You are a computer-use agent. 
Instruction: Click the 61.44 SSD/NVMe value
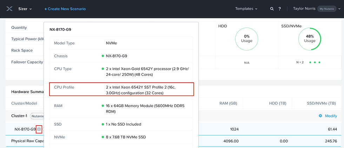click(332, 129)
